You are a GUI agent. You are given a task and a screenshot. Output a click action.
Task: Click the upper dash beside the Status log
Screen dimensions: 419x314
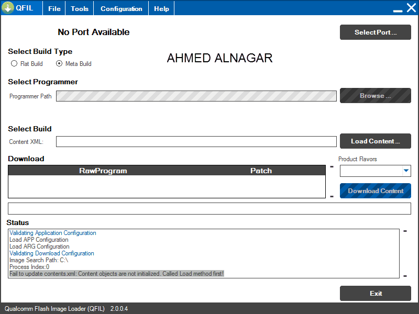pos(405,231)
